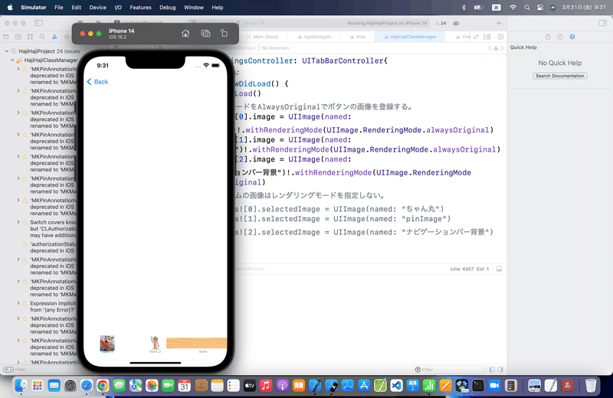Image resolution: width=613 pixels, height=398 pixels.
Task: Show the History inspector clock icon
Action: click(560, 37)
